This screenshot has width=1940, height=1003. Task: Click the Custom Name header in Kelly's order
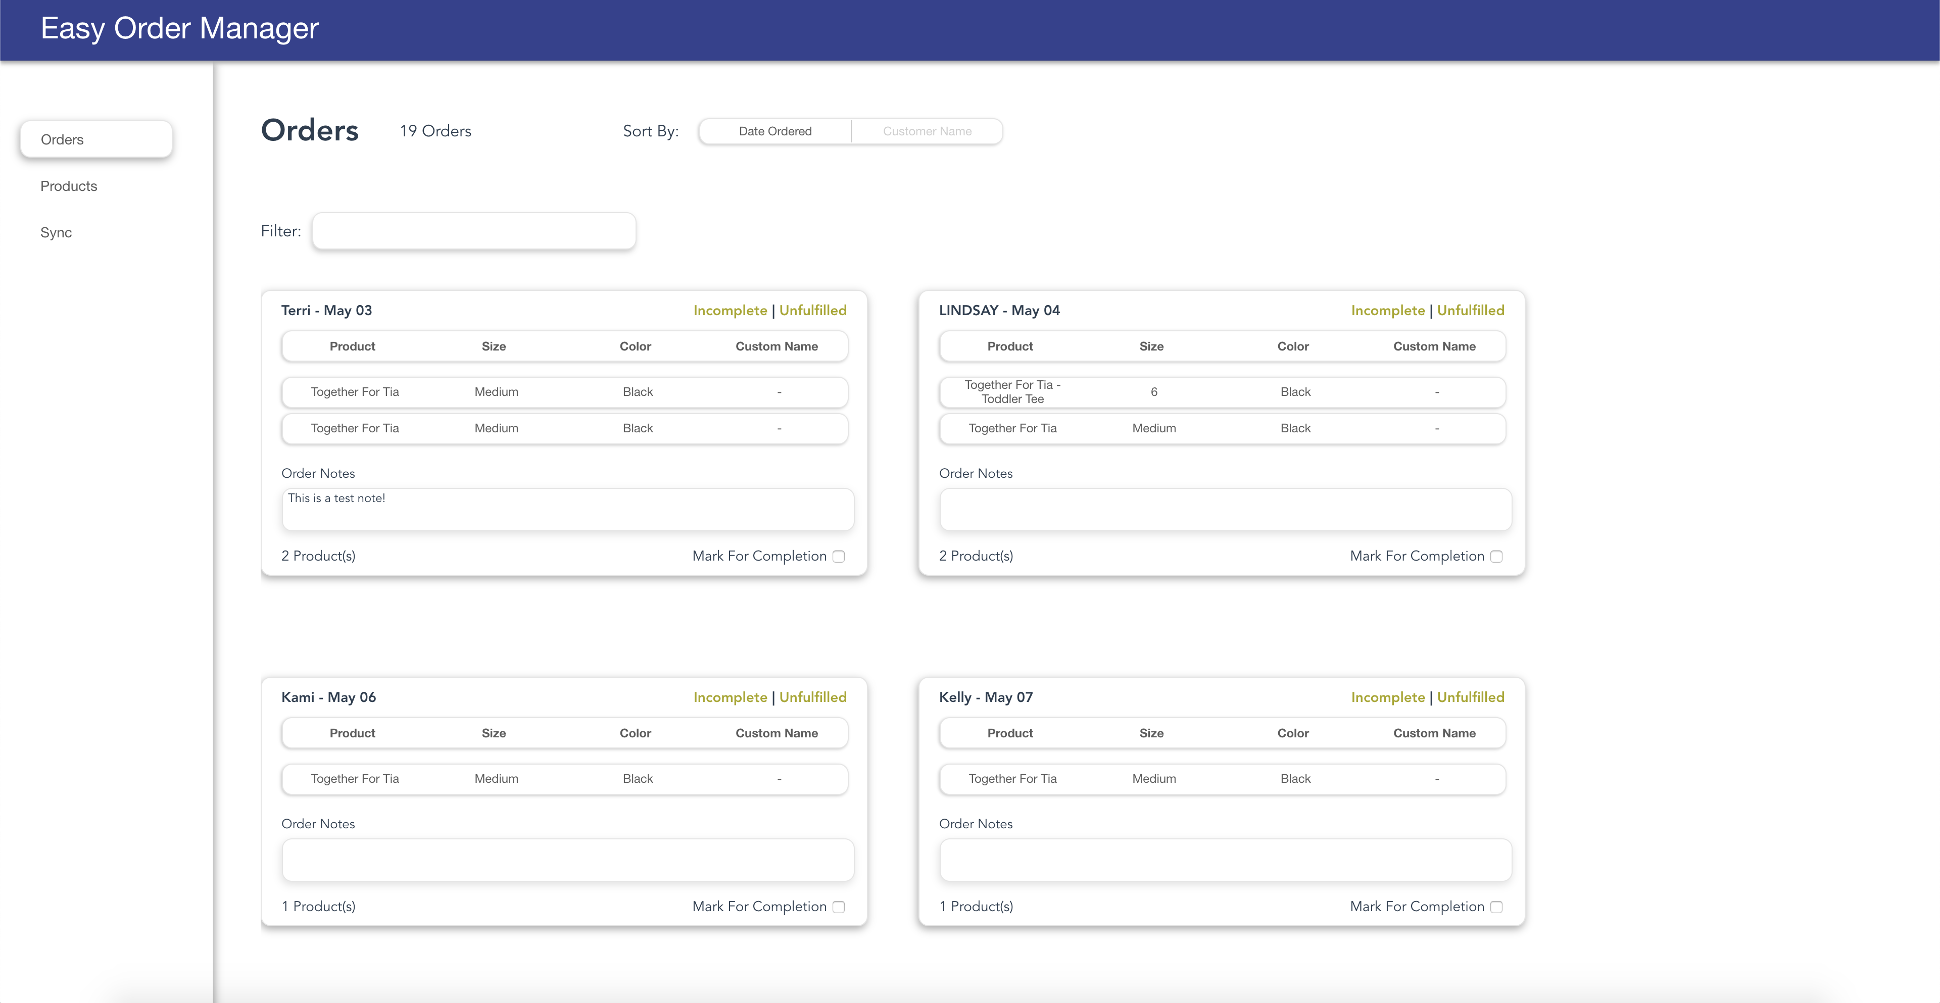click(x=1434, y=733)
